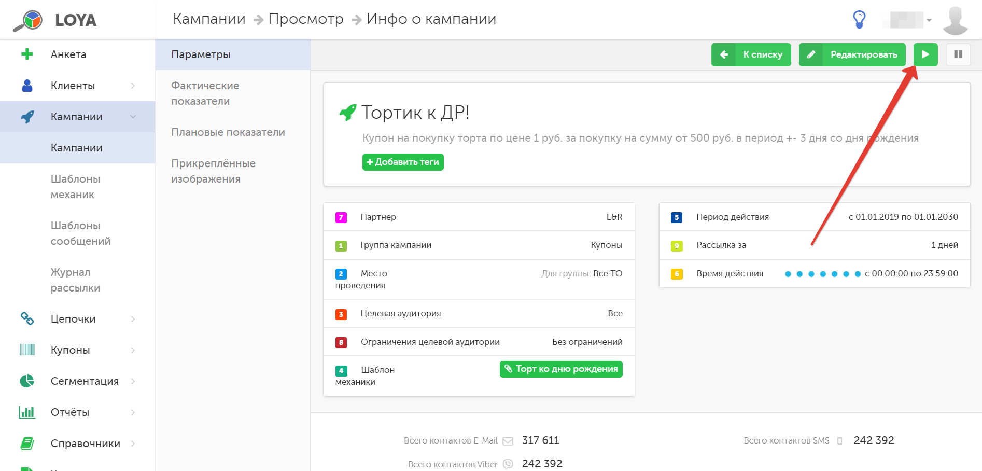Pause the campaign with pause button
Viewport: 982px width, 471px height.
click(x=958, y=54)
